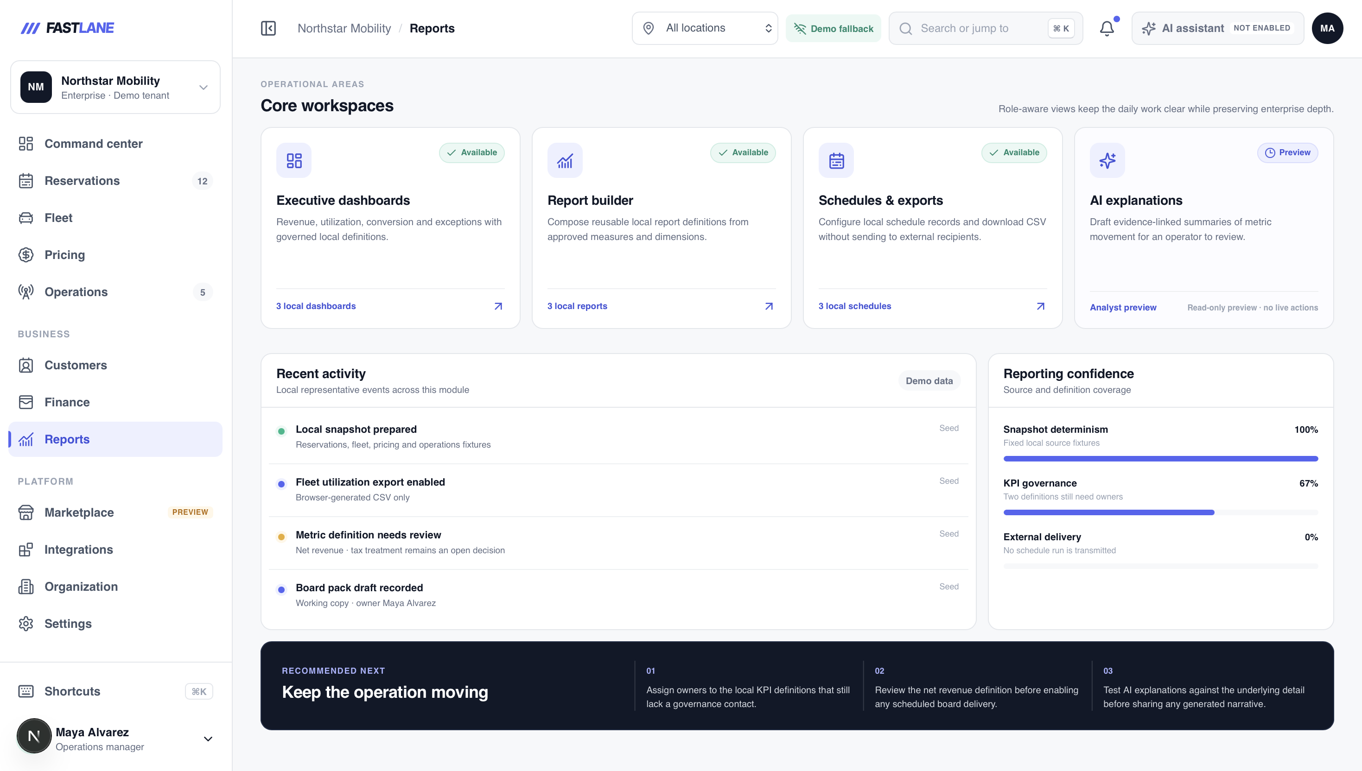Click the Executive dashboards card icon
The height and width of the screenshot is (771, 1362).
pos(294,160)
